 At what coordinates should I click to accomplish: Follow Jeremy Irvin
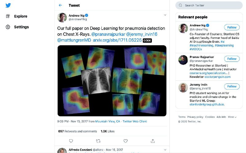(232, 86)
